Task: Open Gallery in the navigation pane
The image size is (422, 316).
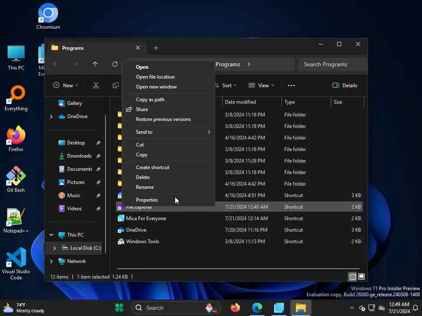Action: coord(70,103)
